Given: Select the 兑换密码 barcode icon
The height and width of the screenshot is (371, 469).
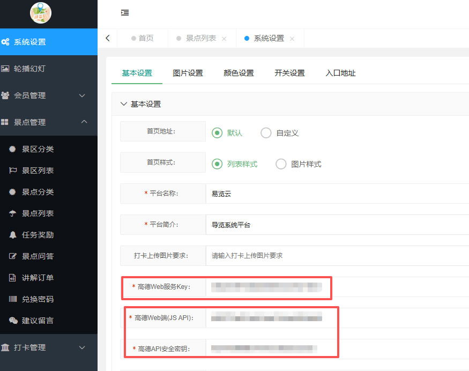Looking at the screenshot, I should coord(12,299).
